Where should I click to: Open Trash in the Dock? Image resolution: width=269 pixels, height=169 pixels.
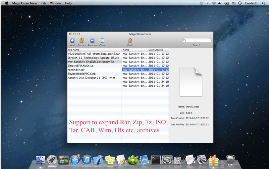[230, 160]
